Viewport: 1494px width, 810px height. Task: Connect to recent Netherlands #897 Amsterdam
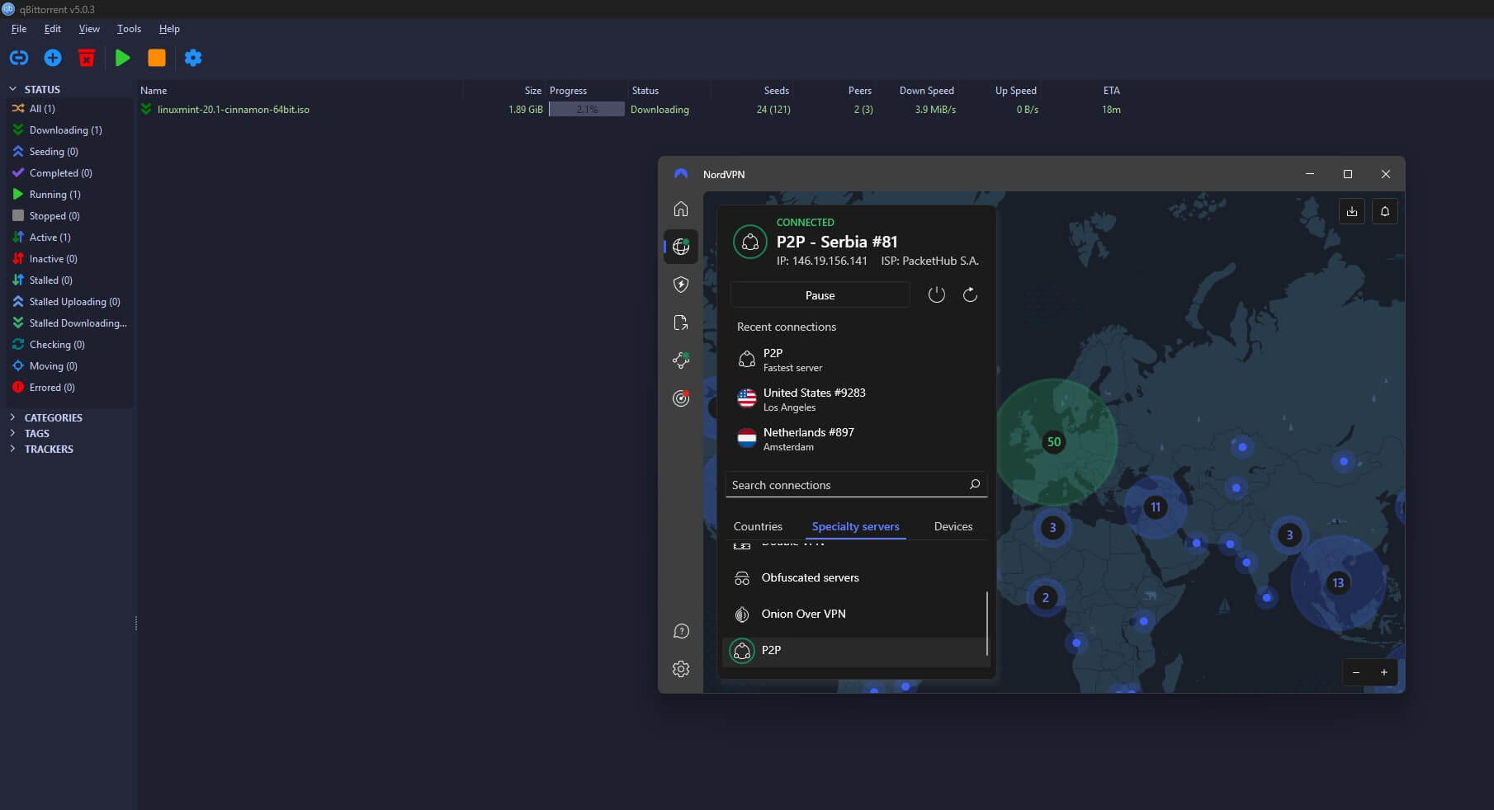[857, 439]
